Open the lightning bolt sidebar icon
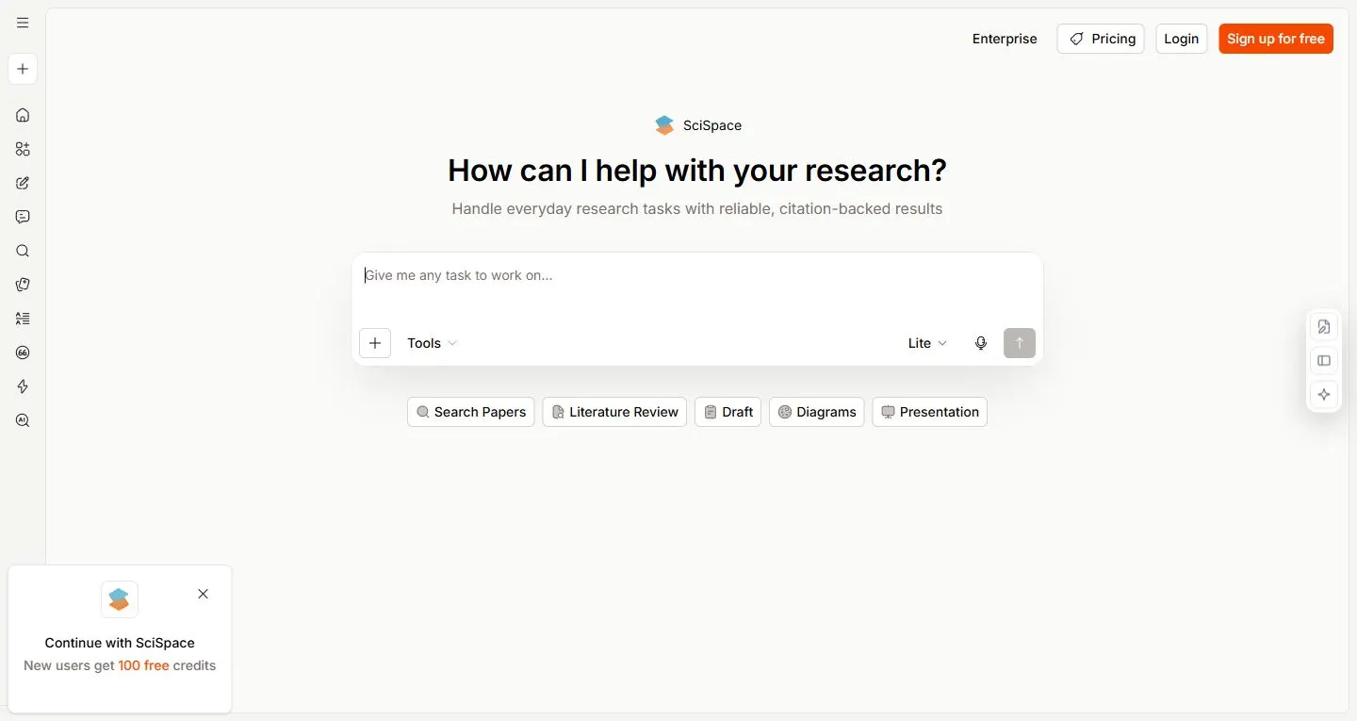This screenshot has height=721, width=1357. pos(23,386)
